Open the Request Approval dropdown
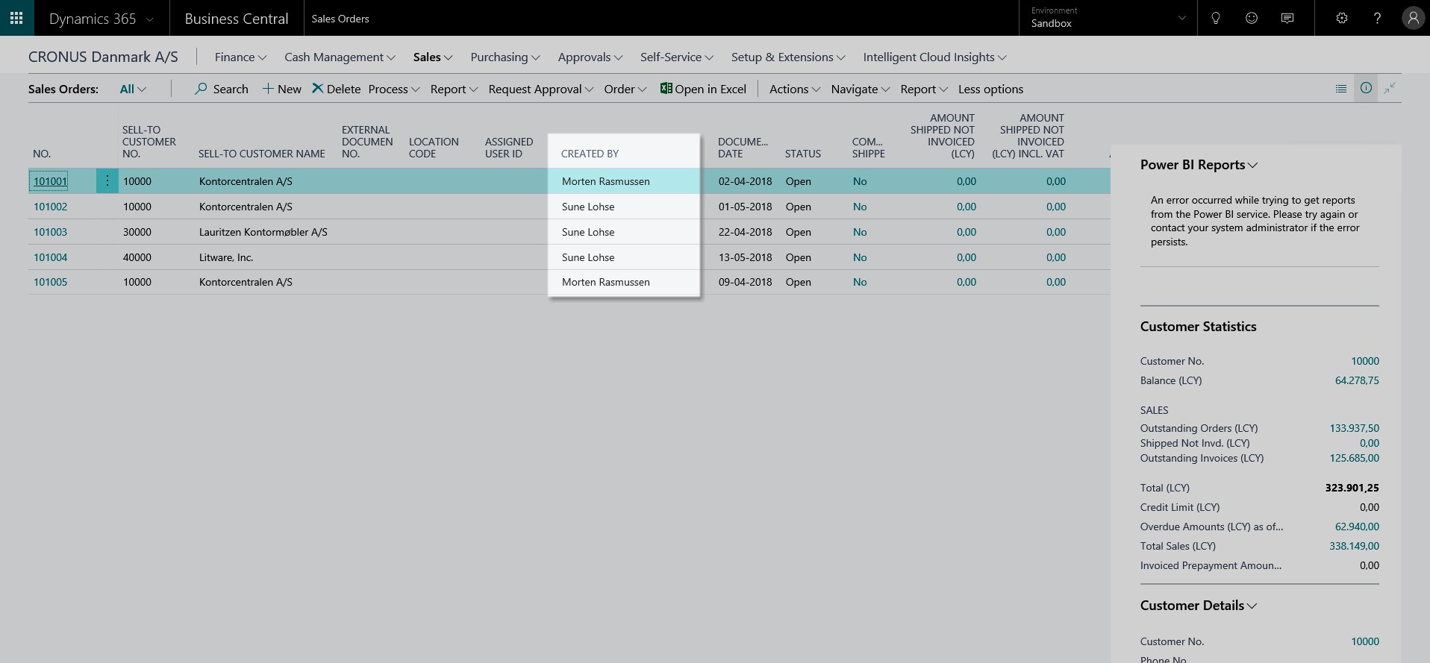 [x=541, y=89]
